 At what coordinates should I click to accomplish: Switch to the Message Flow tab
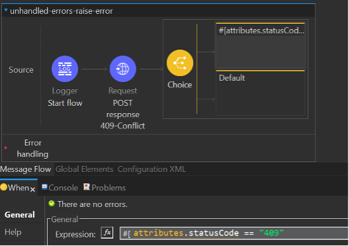pyautogui.click(x=26, y=169)
